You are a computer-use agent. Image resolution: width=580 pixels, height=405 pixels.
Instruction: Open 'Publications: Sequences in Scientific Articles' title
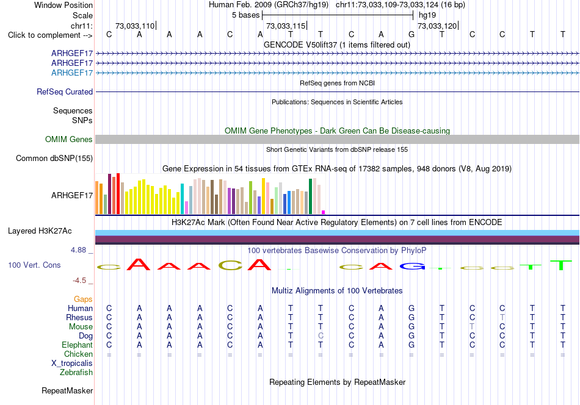(337, 102)
